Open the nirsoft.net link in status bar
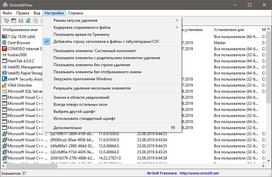The width and height of the screenshot is (272, 177). click(199, 173)
